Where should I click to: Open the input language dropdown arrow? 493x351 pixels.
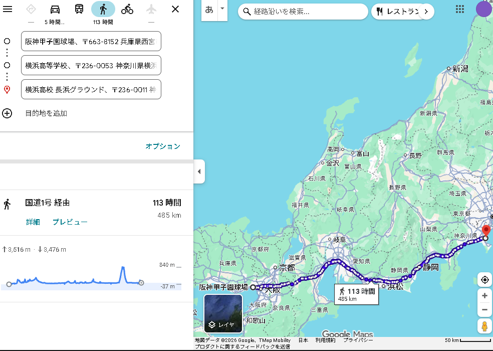pyautogui.click(x=222, y=10)
